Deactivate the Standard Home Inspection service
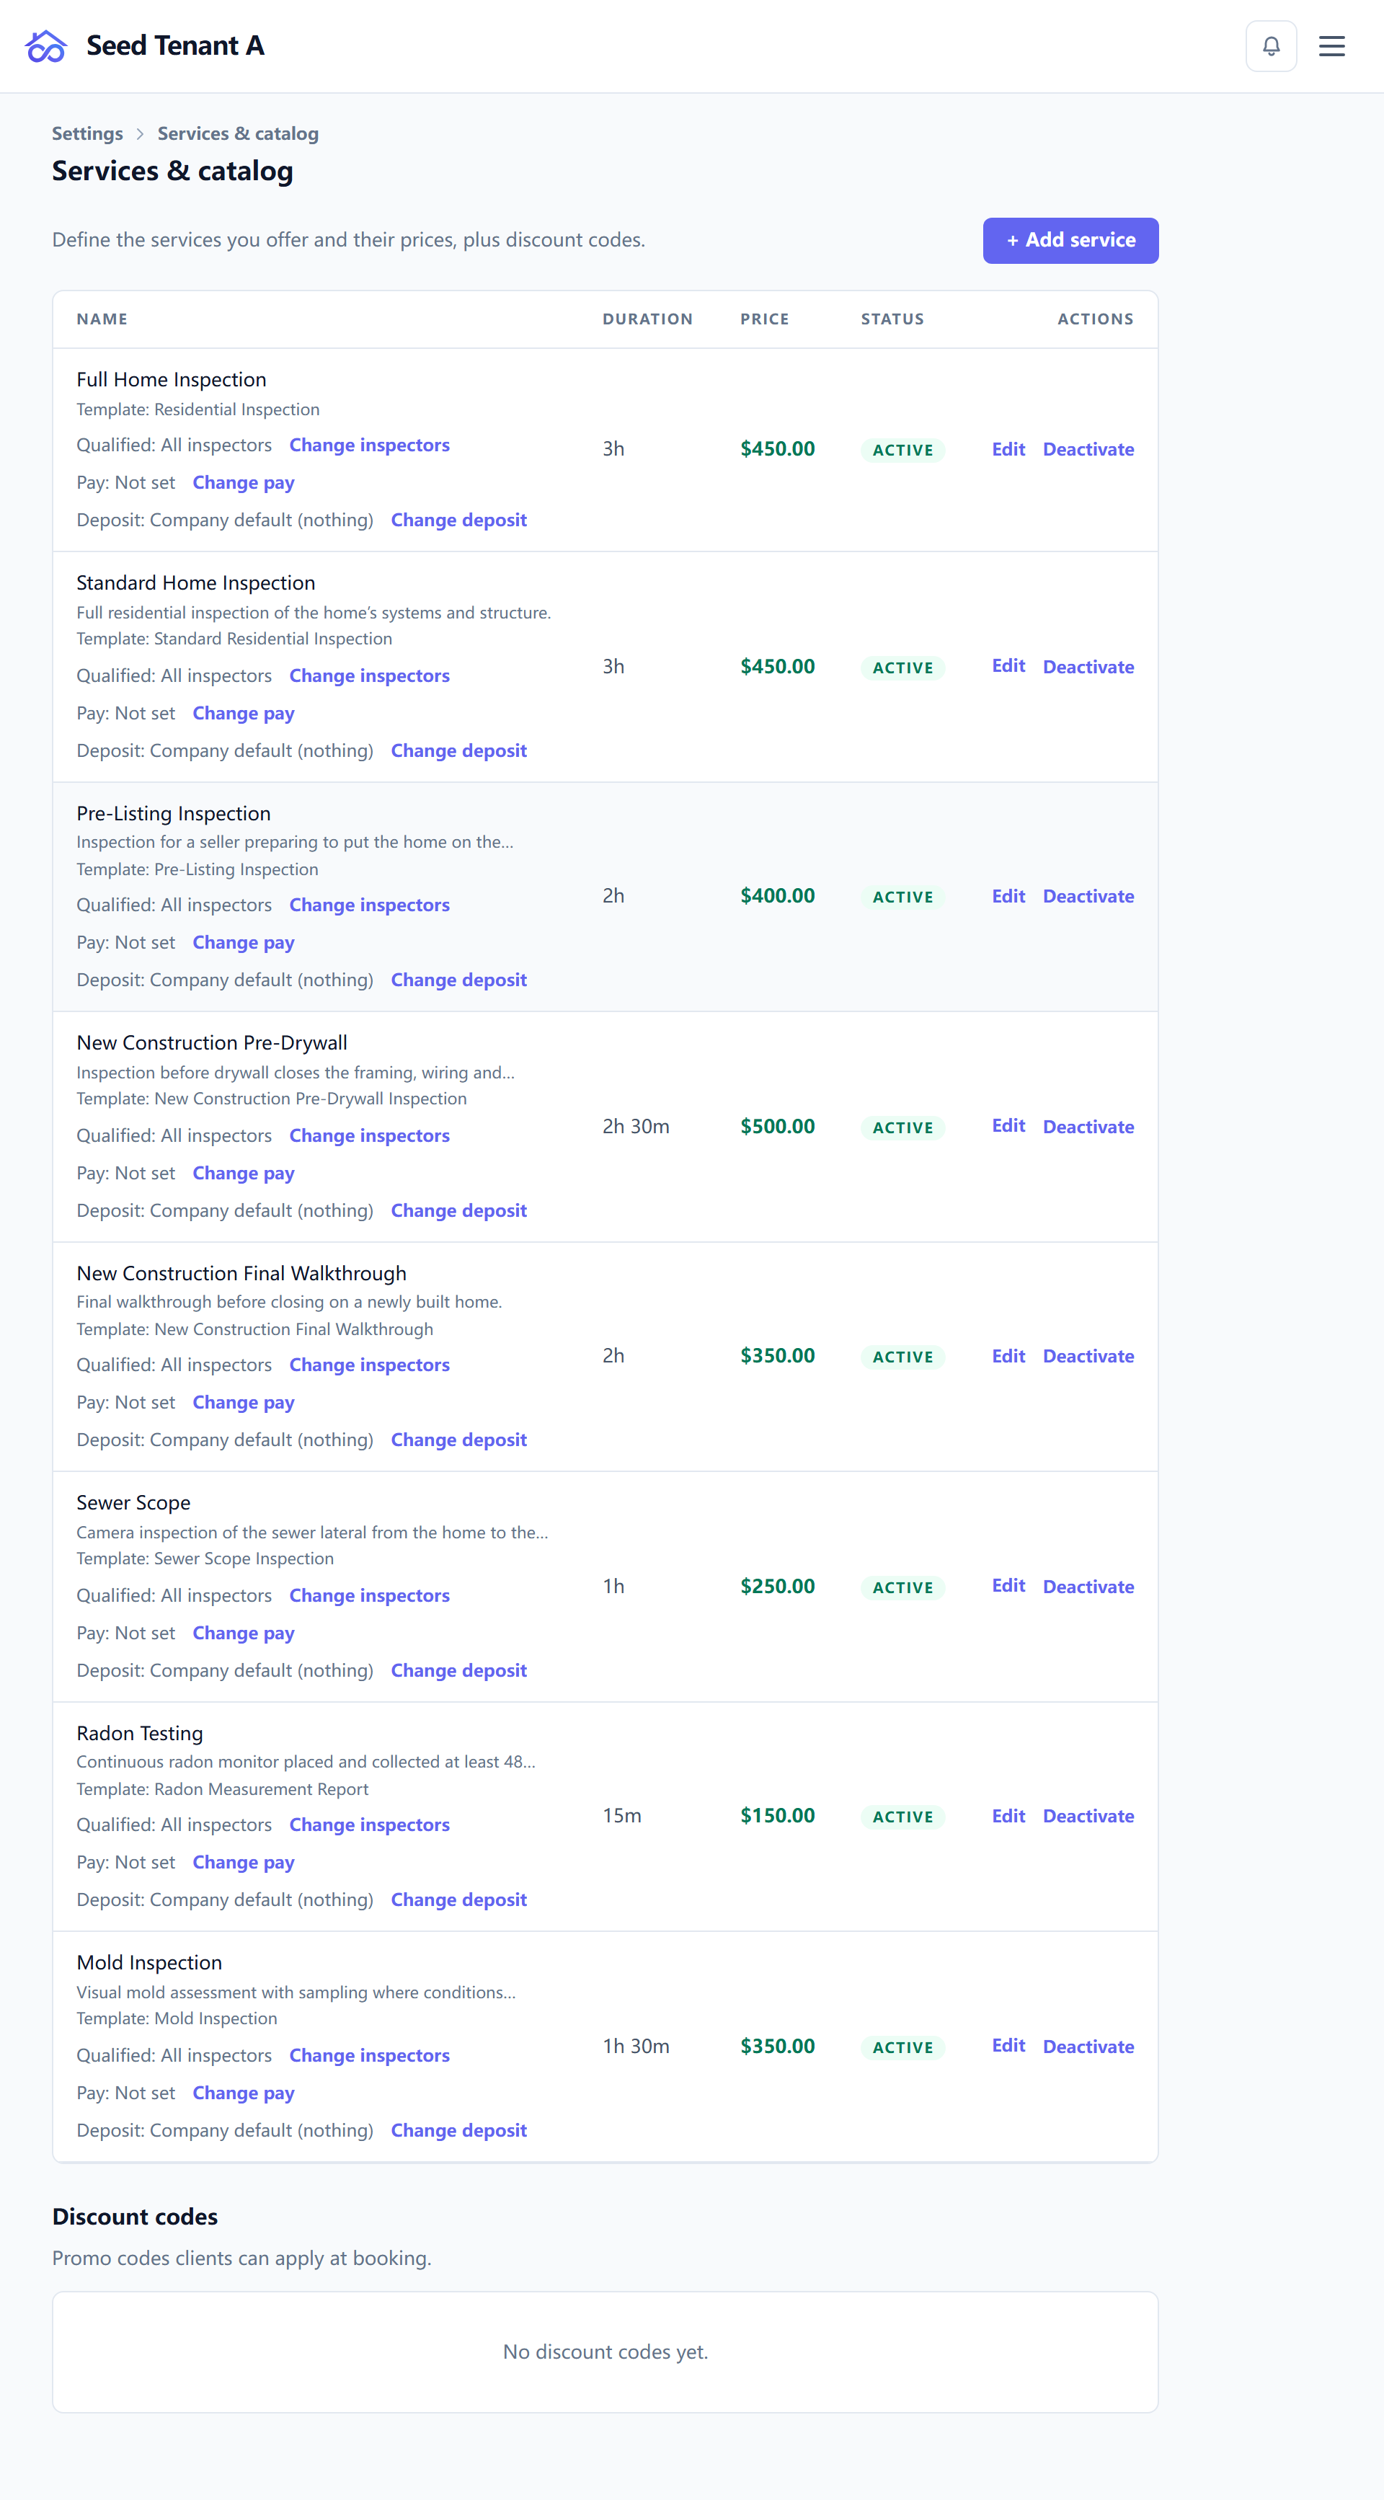 point(1088,667)
